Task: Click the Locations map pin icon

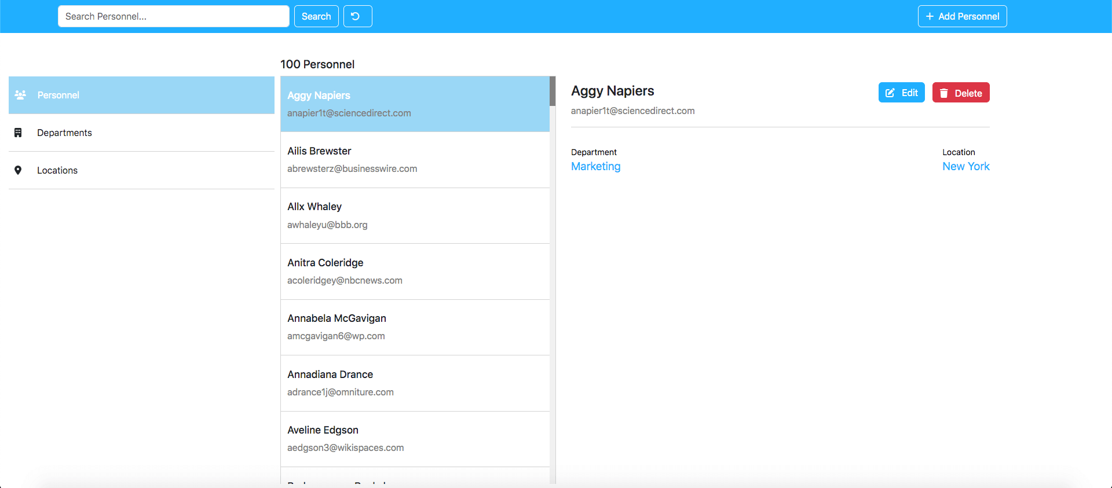Action: (x=18, y=170)
